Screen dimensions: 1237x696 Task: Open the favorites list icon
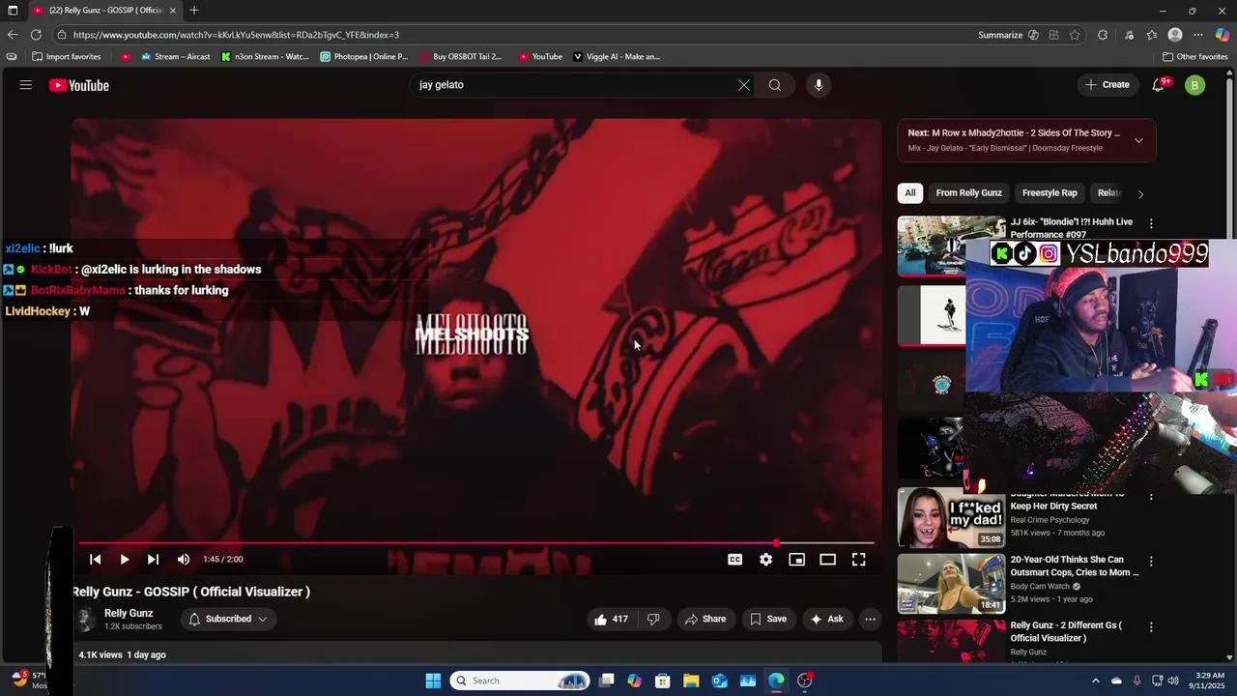(x=1152, y=35)
